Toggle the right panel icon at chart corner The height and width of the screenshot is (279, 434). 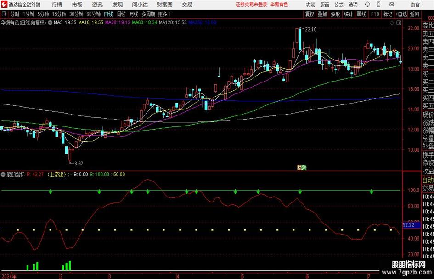(x=399, y=23)
